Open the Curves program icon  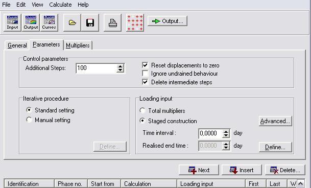click(49, 22)
